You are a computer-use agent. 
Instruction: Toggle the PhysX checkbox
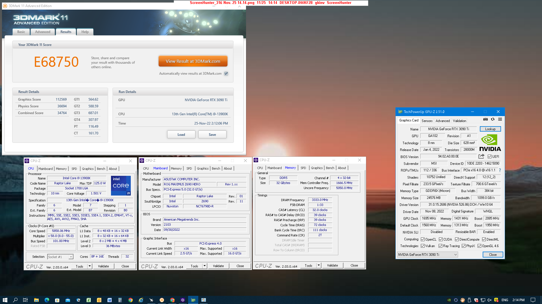pos(463,246)
